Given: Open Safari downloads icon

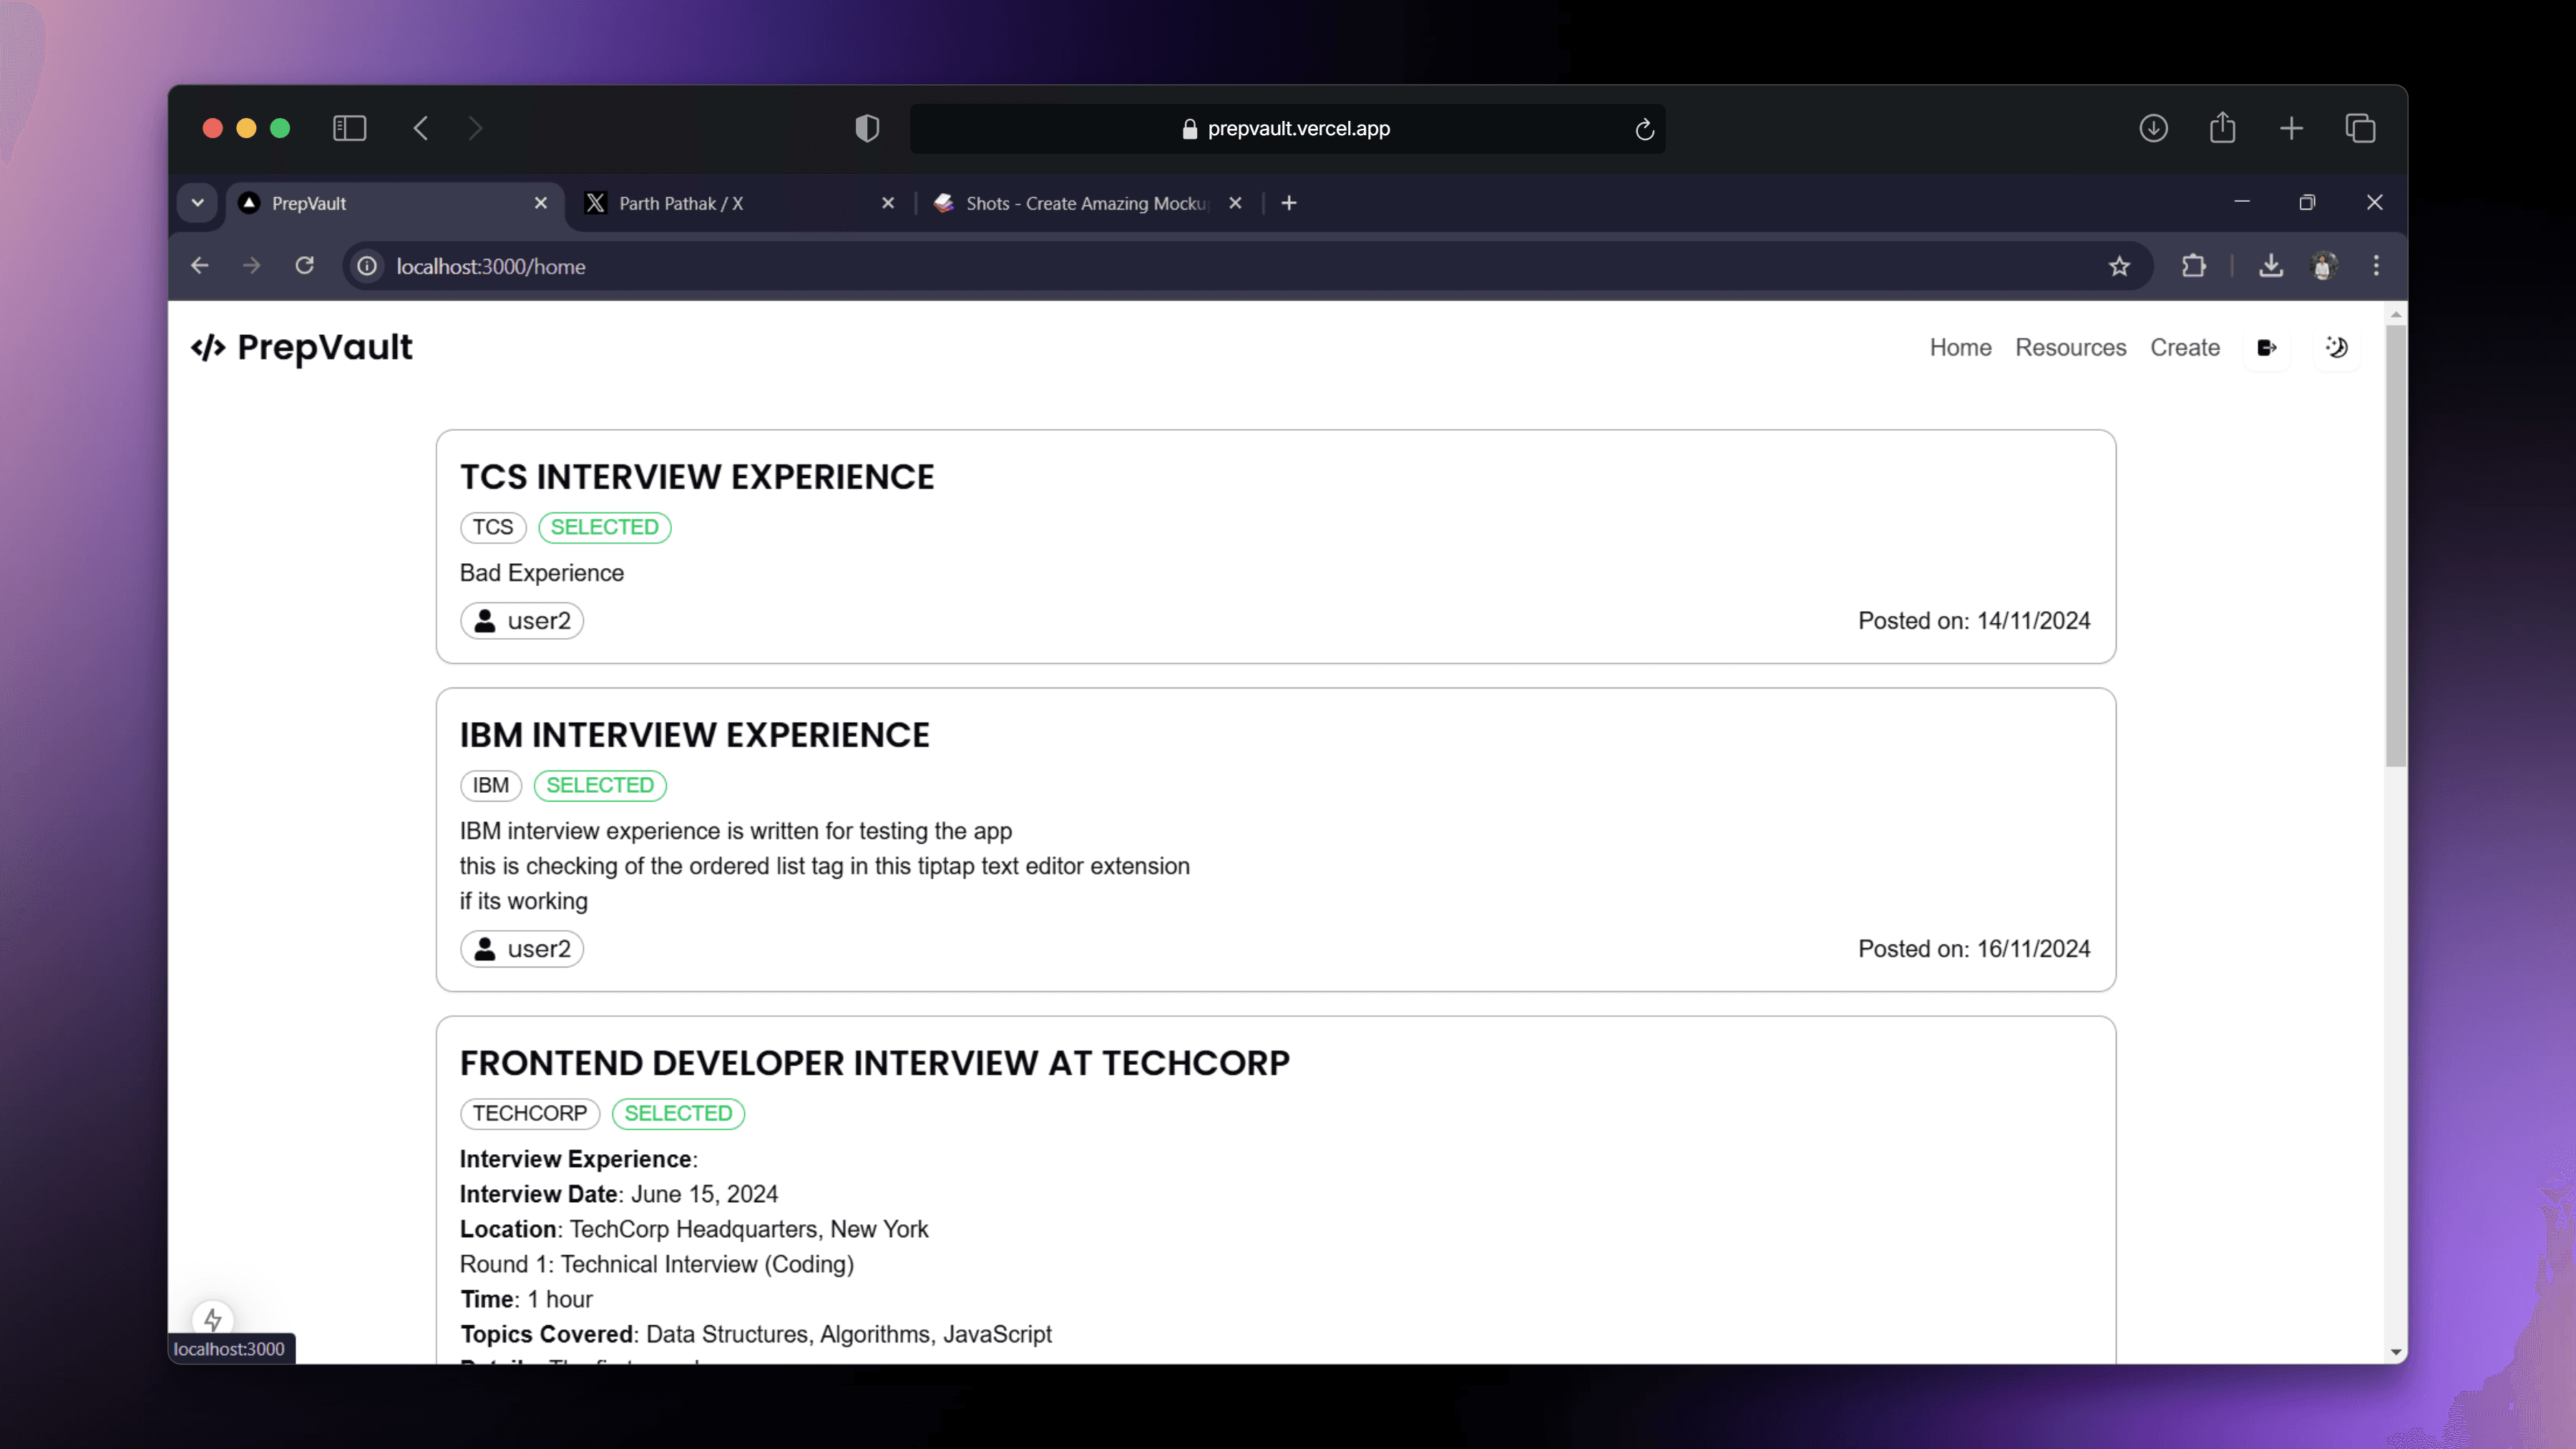Looking at the screenshot, I should click(x=2153, y=128).
